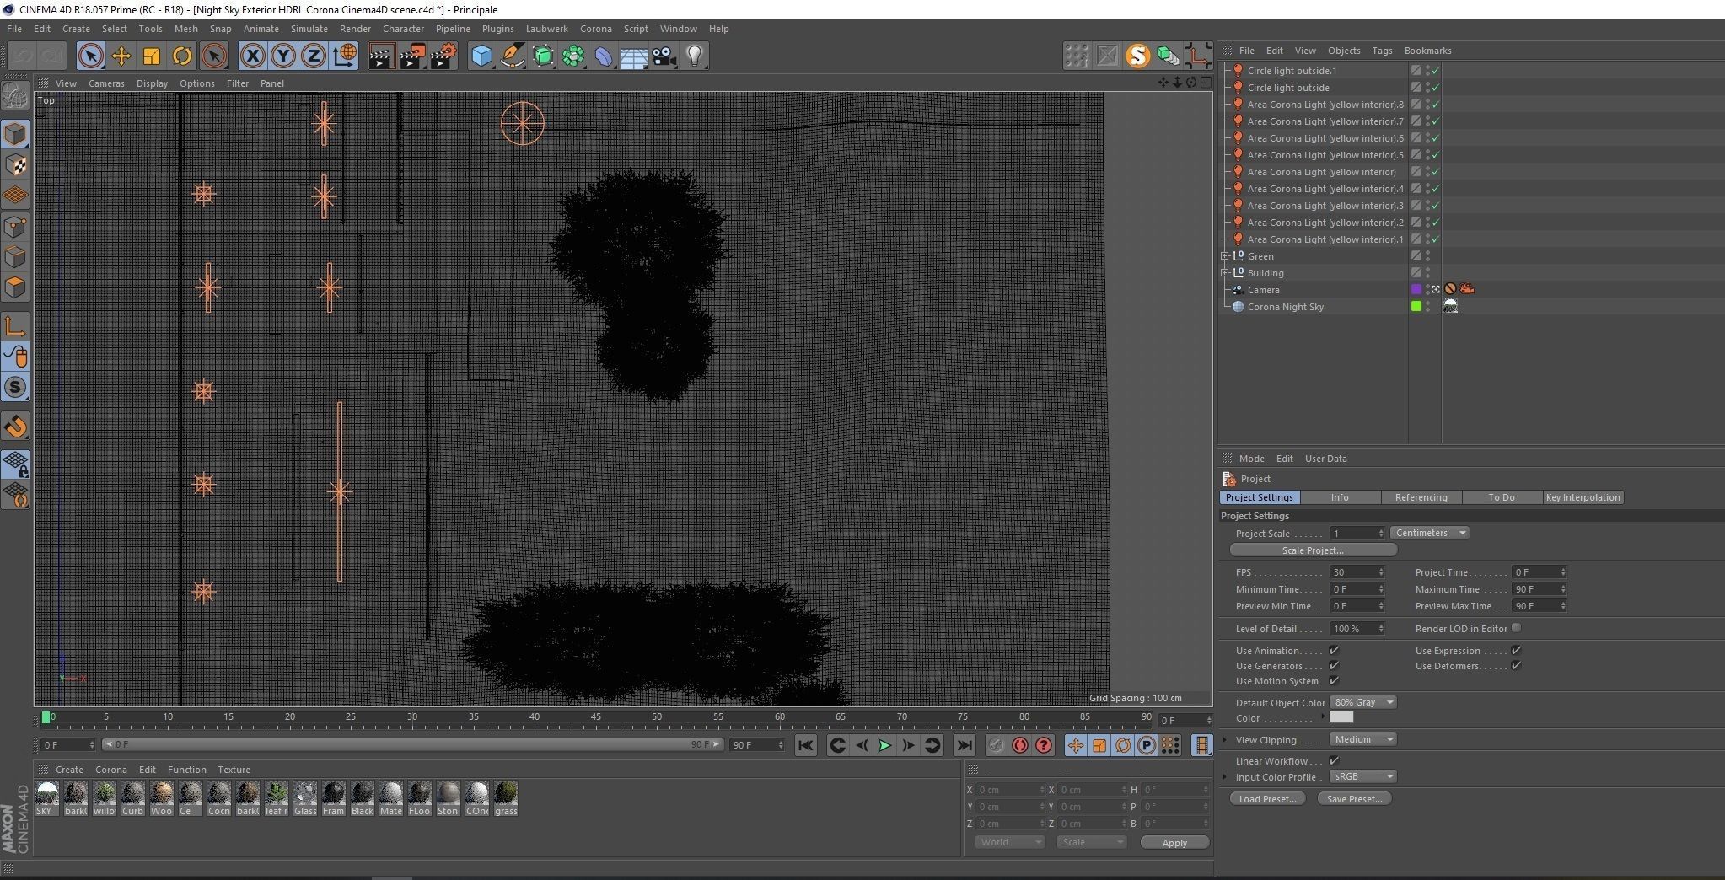This screenshot has height=880, width=1725.
Task: Toggle Linear Workflow checkbox
Action: point(1334,761)
